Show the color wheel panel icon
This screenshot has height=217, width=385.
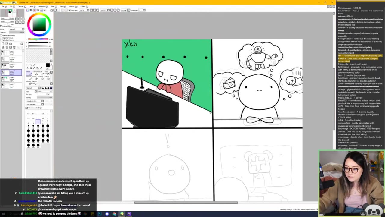27,10
